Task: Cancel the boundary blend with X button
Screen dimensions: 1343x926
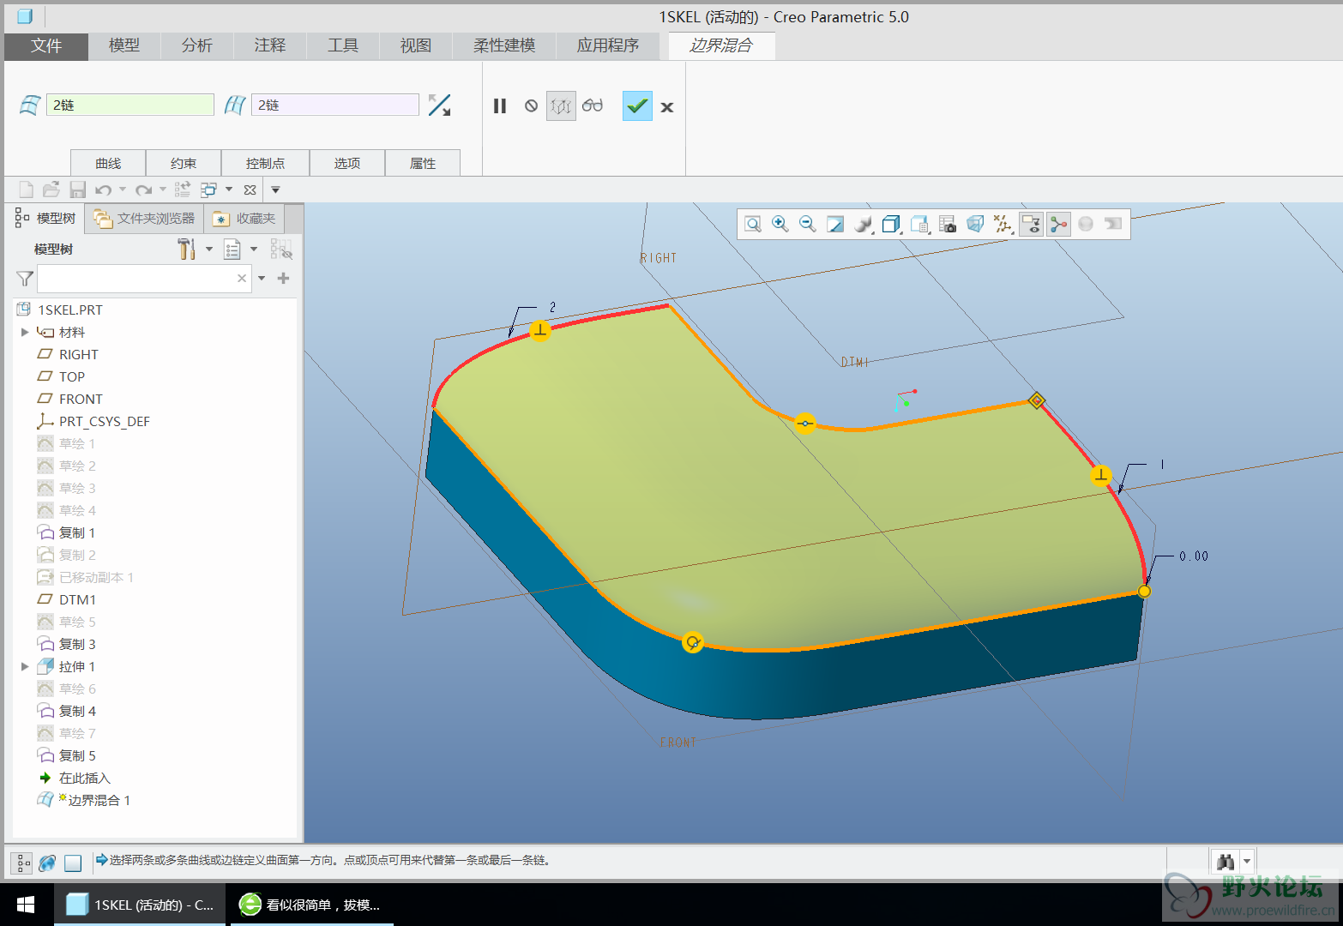Action: pos(667,107)
